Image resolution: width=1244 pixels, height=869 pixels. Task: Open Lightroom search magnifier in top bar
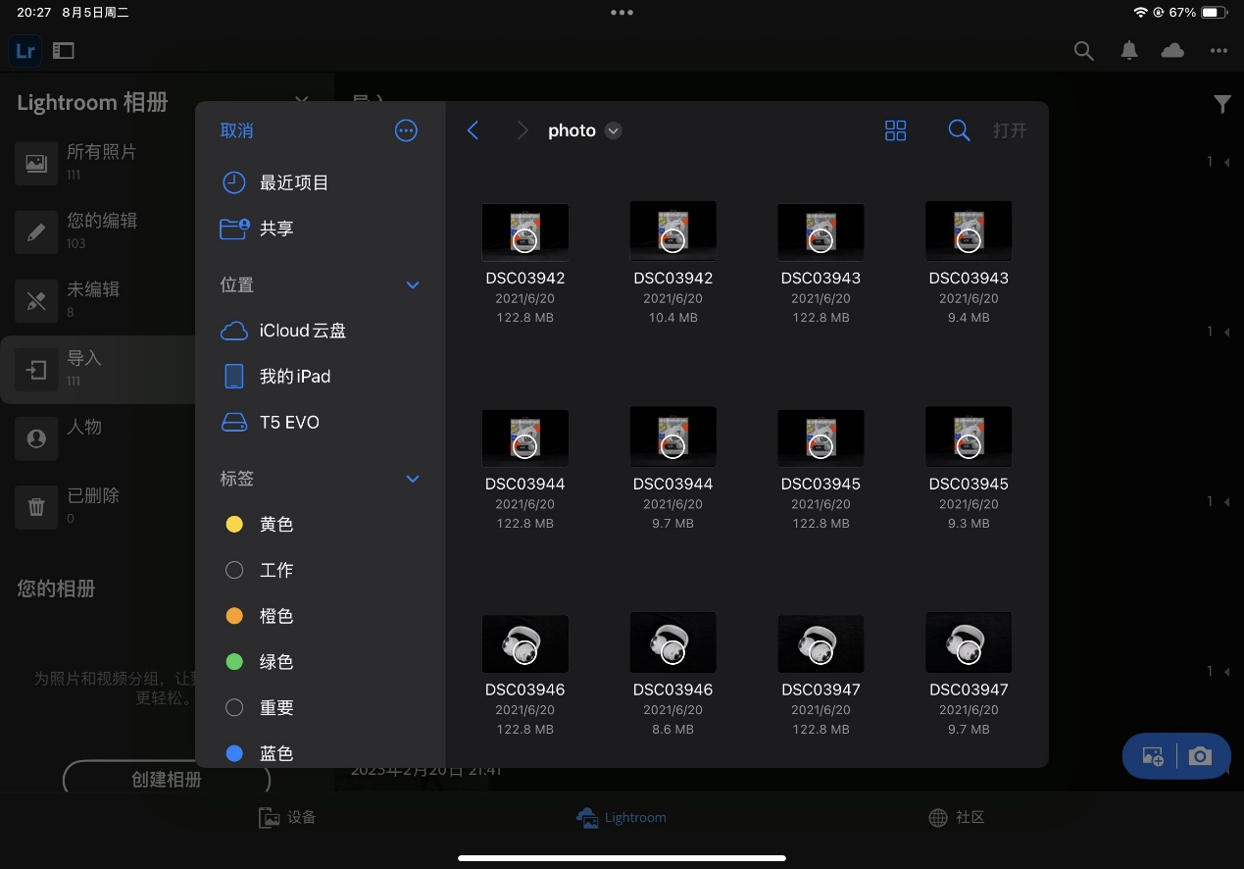(x=1083, y=51)
